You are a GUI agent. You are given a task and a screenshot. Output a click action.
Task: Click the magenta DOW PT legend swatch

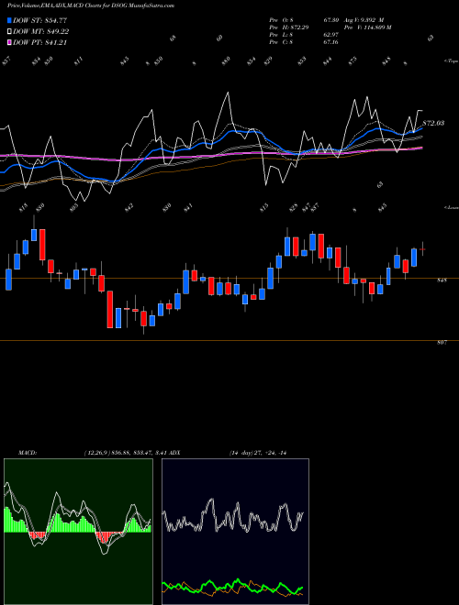coord(9,42)
